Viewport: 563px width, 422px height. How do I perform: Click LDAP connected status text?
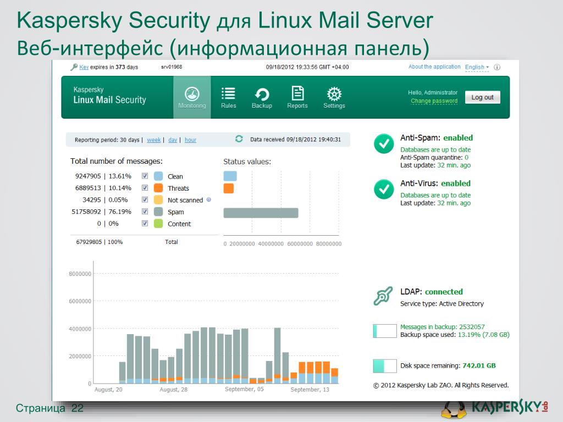tap(444, 292)
